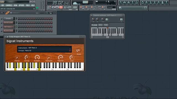Image resolution: width=177 pixels, height=99 pixels.
Task: Click download button beside the news bar
Action: point(145,8)
